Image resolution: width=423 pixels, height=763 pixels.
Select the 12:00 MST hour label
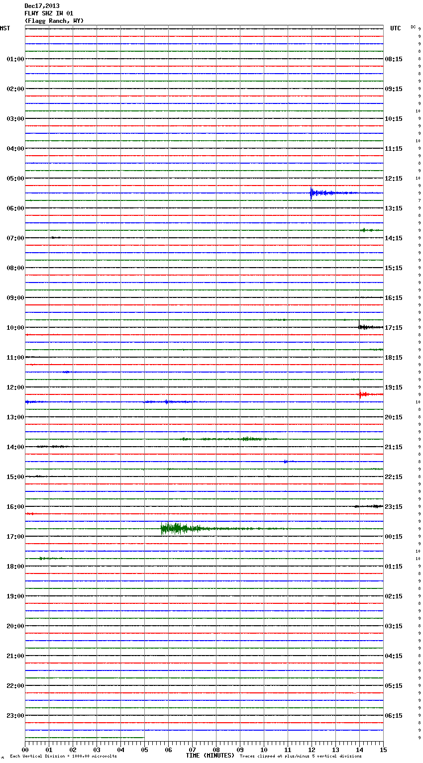[15, 387]
